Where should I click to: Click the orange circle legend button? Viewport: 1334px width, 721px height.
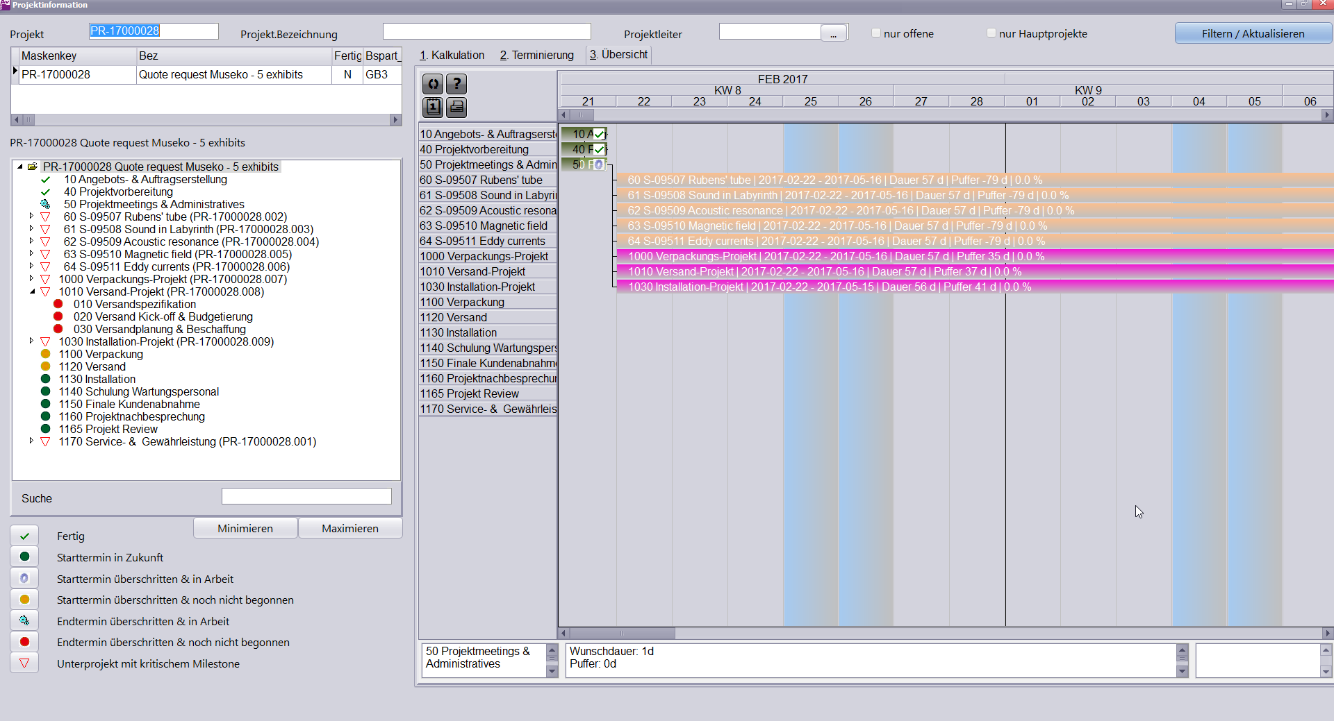coord(24,600)
